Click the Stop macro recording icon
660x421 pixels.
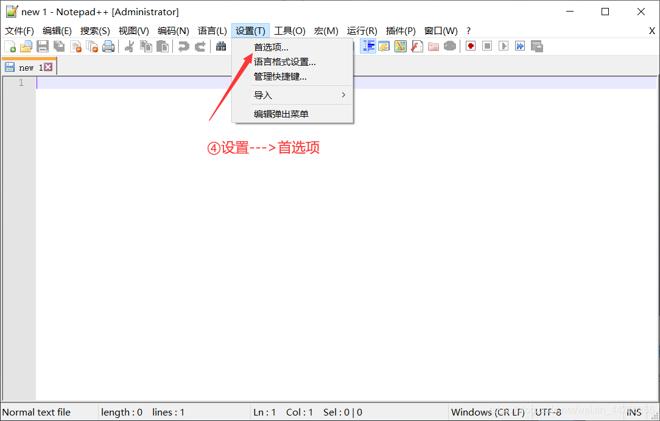pos(487,46)
